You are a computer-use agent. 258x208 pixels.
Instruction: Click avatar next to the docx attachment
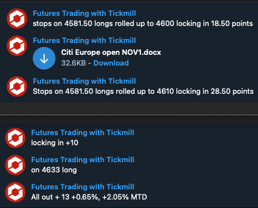pos(17,46)
